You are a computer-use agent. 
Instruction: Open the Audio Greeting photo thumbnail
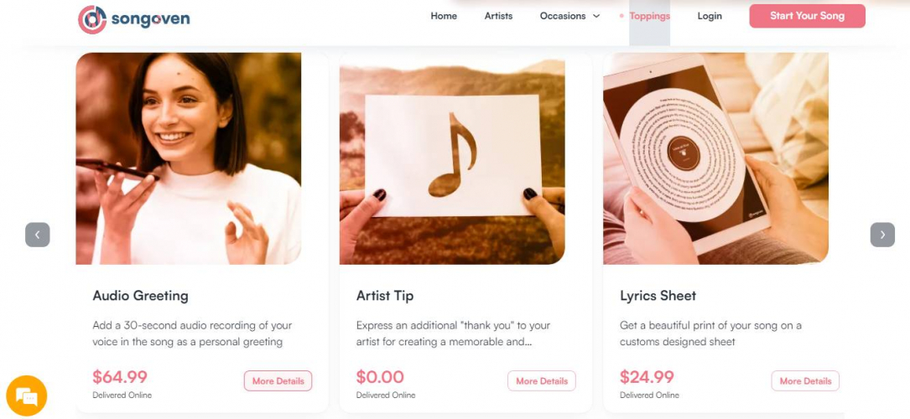coord(189,158)
